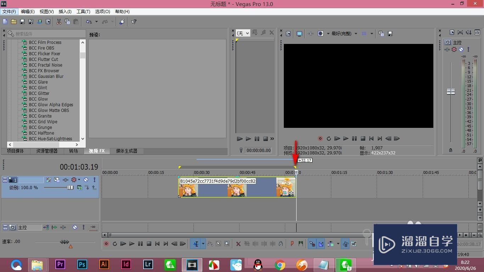Toggle Dim Output in the mixer toolbar

click(469, 33)
